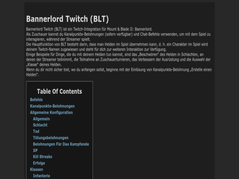Image resolution: width=239 pixels, height=179 pixels.
Task: Click the sentence about "Erstelle einen Helden"
Action: coord(119,72)
